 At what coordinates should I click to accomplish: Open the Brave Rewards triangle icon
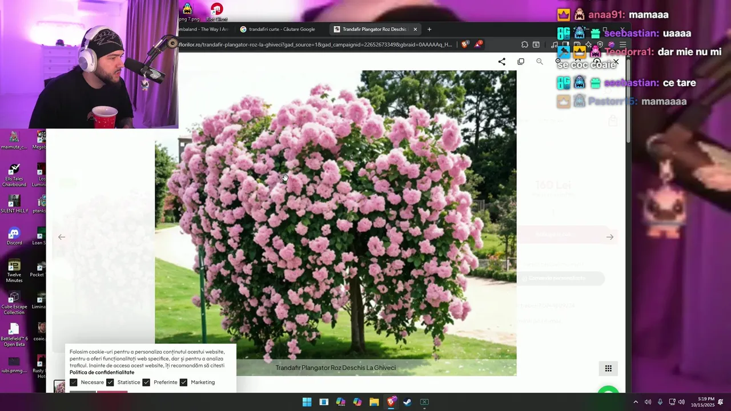coord(479,44)
